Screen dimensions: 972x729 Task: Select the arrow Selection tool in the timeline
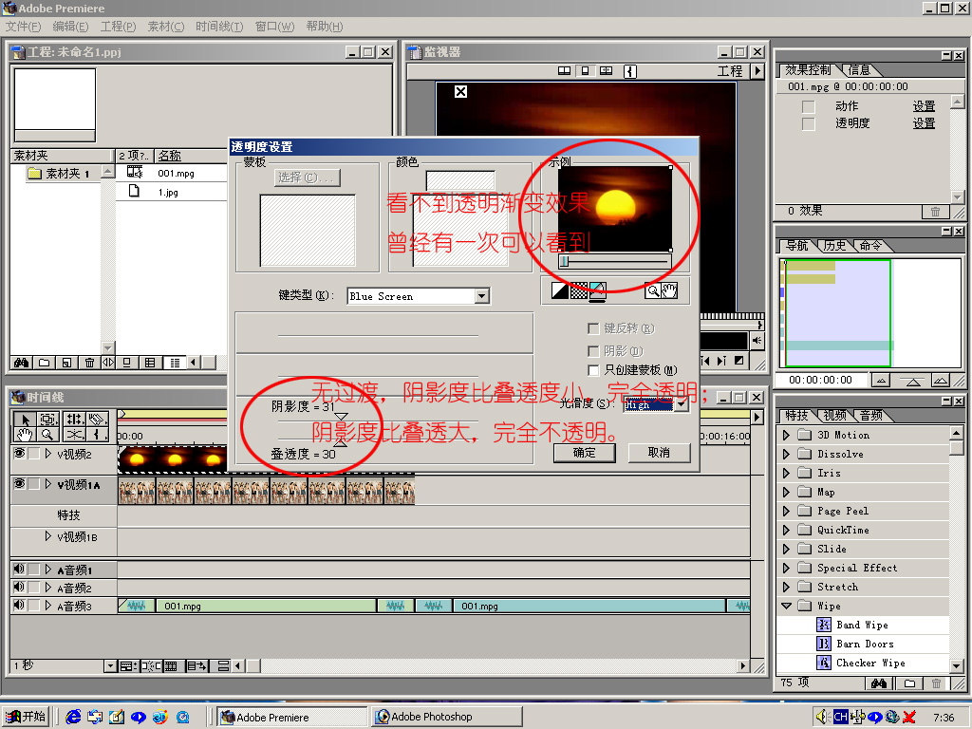[x=25, y=419]
